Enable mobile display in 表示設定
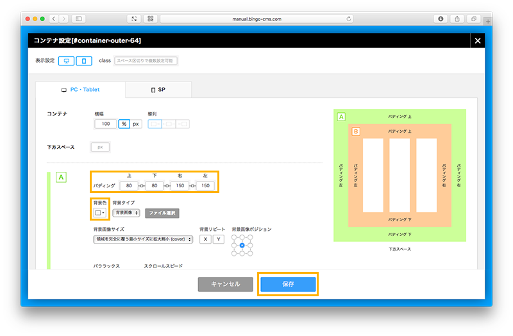Viewport: 513px width, 336px height. 84,61
